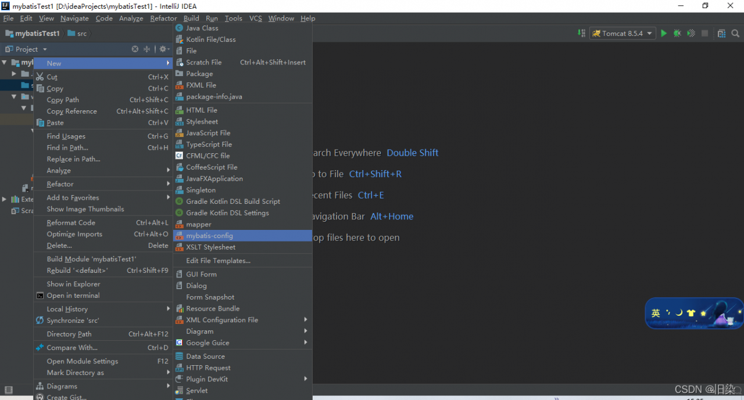Click the Cut scissors icon
Screen dimensions: 744x400
click(40, 77)
